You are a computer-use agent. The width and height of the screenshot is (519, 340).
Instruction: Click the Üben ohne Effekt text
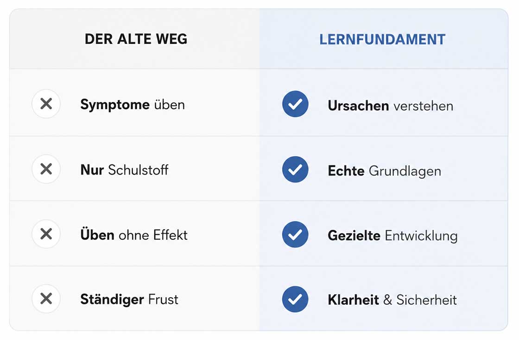click(134, 235)
